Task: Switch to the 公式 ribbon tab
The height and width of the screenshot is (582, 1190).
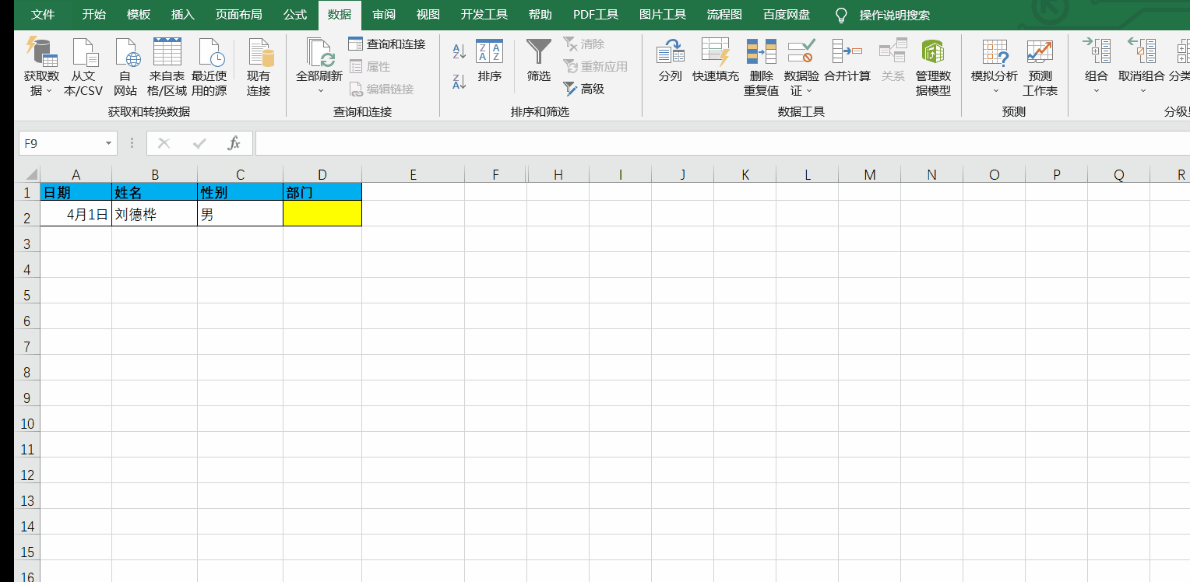Action: point(295,15)
